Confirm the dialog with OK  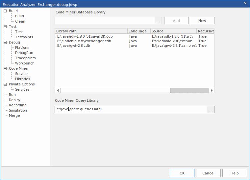182,173
